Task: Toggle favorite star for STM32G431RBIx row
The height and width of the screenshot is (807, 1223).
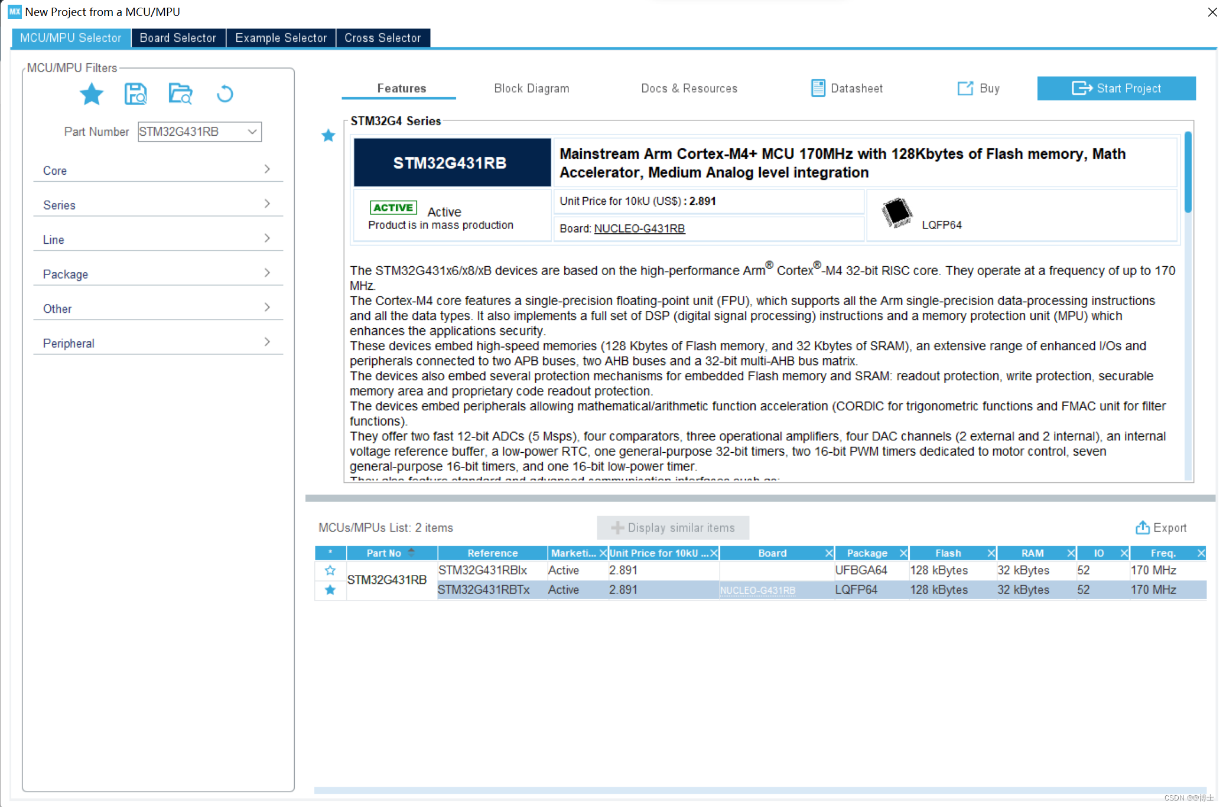Action: pos(330,570)
